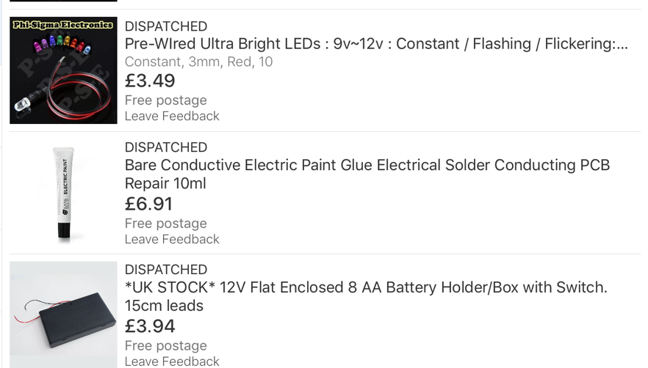Screen dimensions: 648x368
Task: Open the 12V Flat Enclosed Battery Holder title
Action: pyautogui.click(x=366, y=287)
